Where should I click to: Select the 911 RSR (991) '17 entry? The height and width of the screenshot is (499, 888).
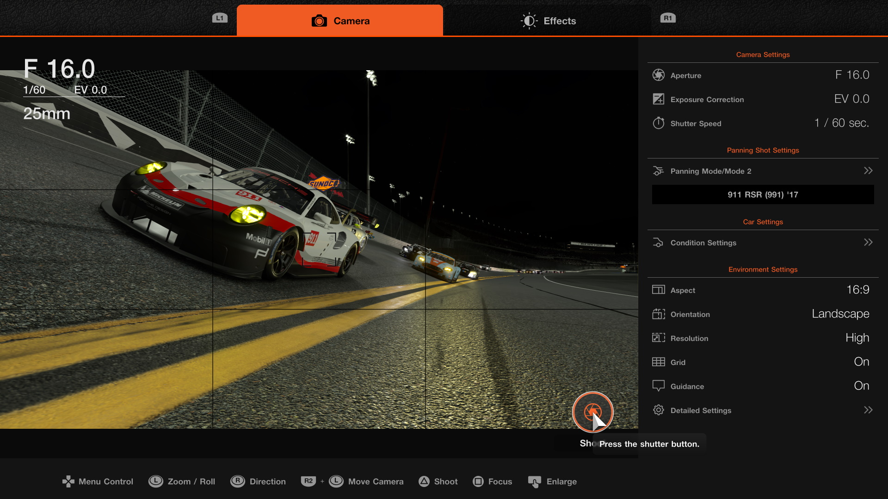(763, 195)
